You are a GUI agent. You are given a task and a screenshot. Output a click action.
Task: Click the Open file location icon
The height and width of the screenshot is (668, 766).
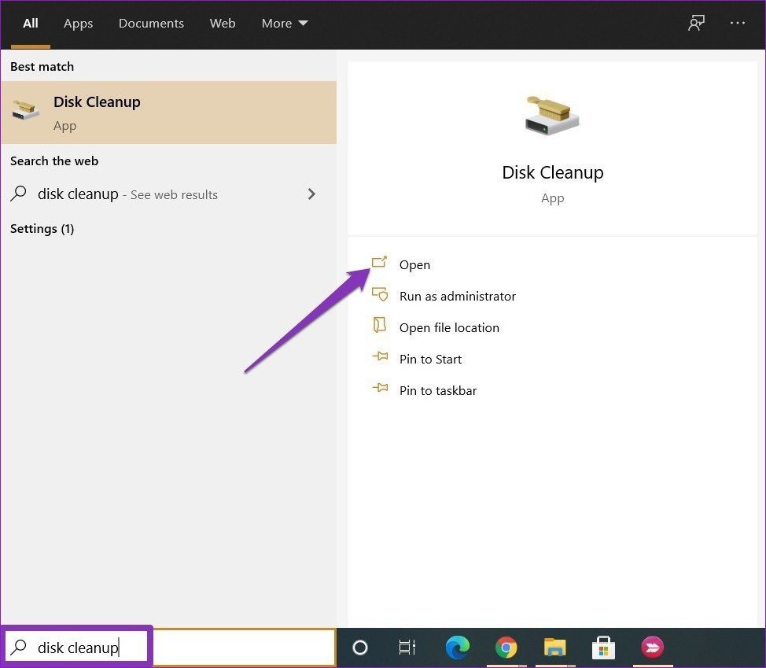(x=380, y=327)
